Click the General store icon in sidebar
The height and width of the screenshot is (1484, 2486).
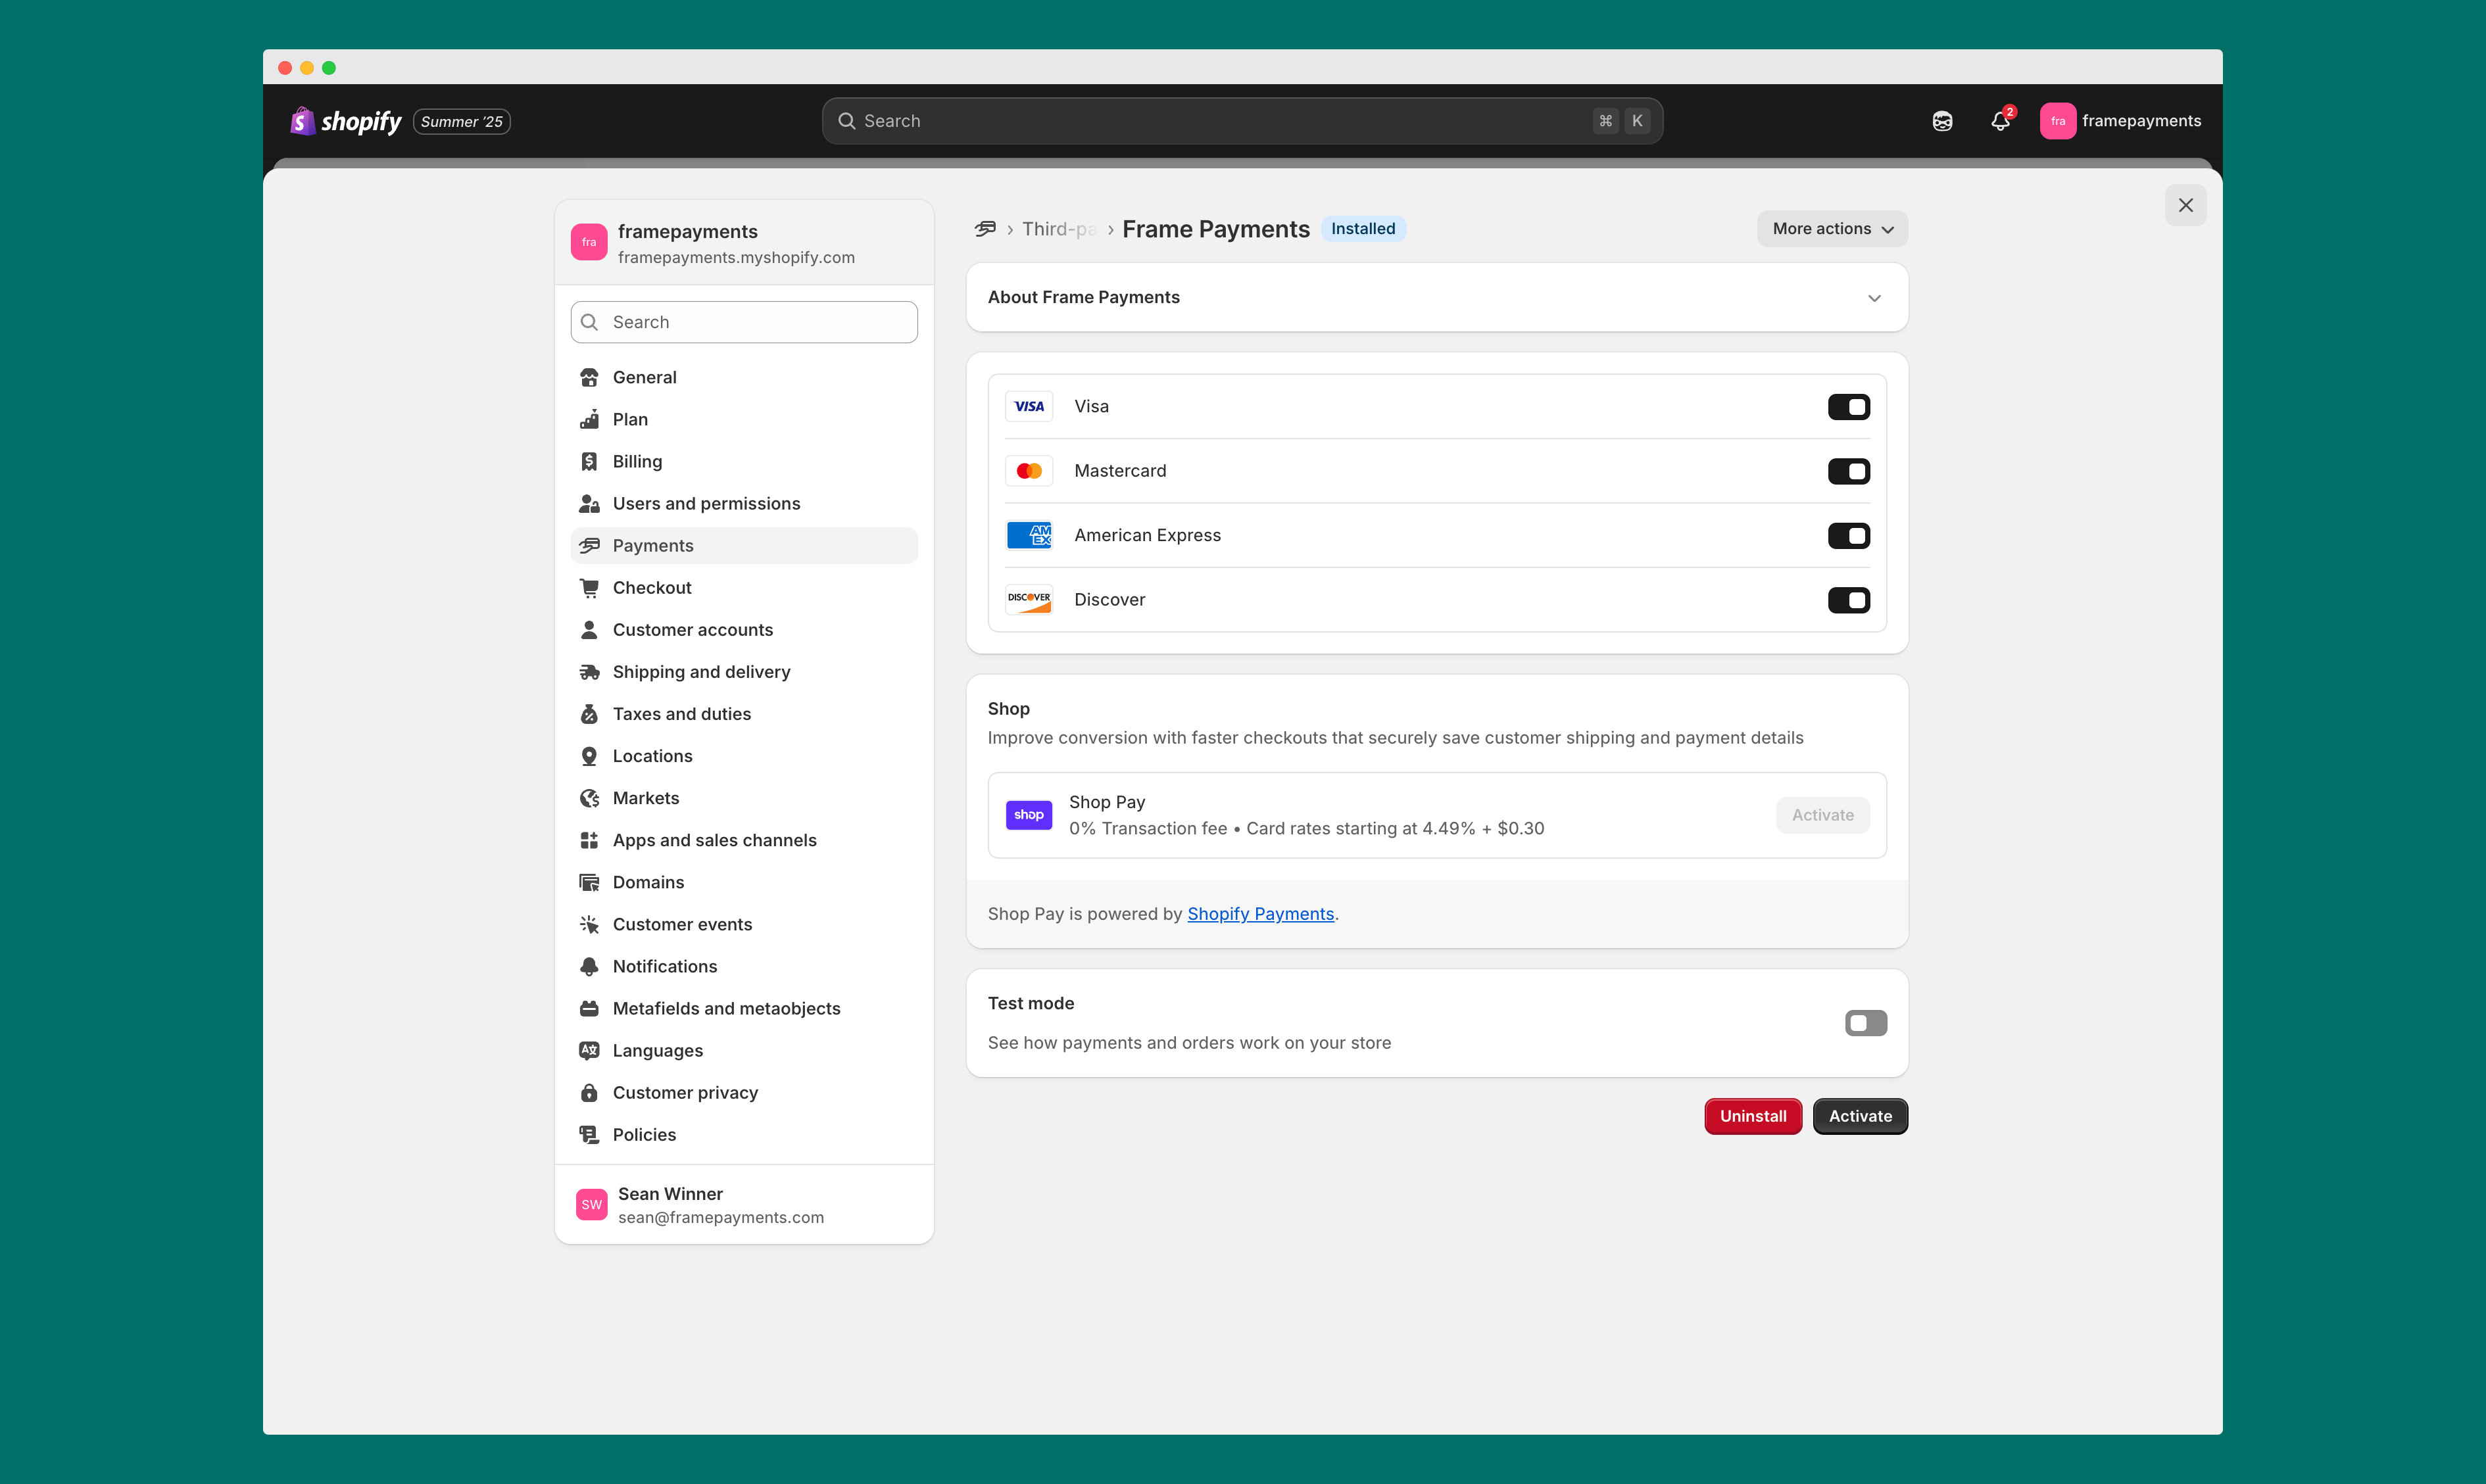[x=589, y=377]
